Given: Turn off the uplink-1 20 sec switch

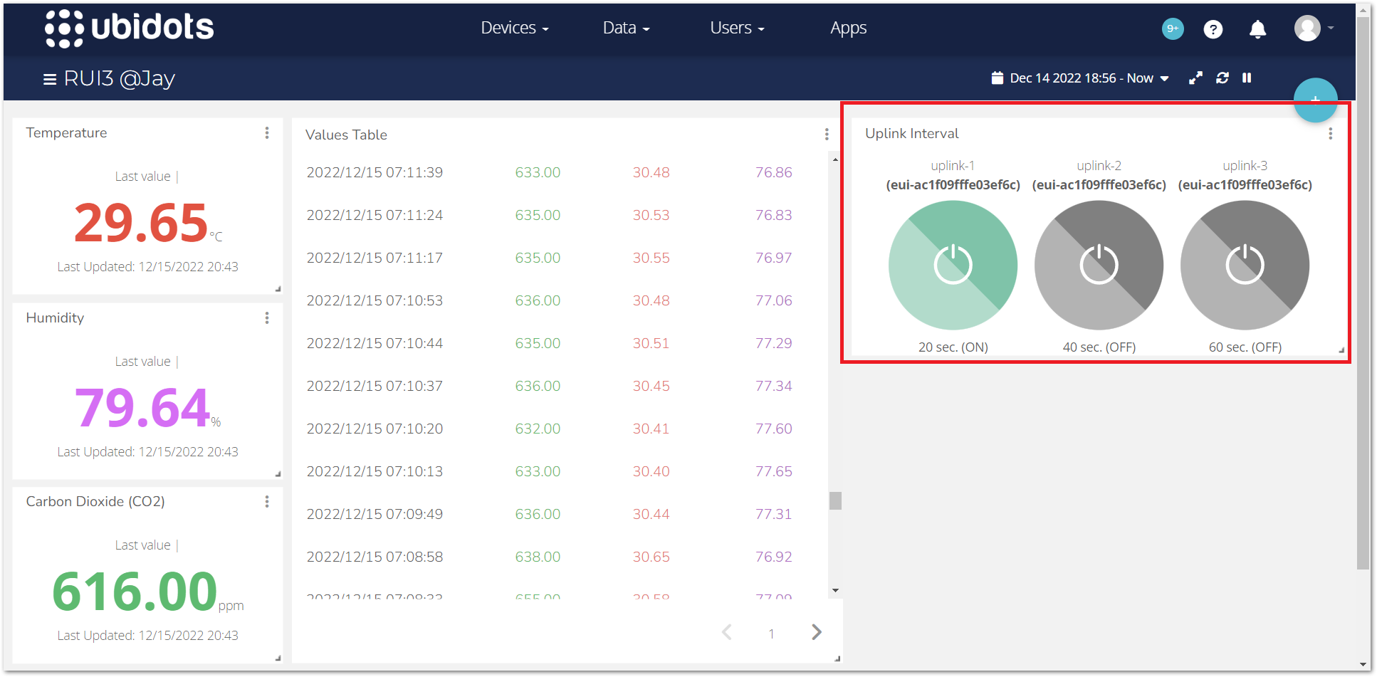Looking at the screenshot, I should 953,265.
